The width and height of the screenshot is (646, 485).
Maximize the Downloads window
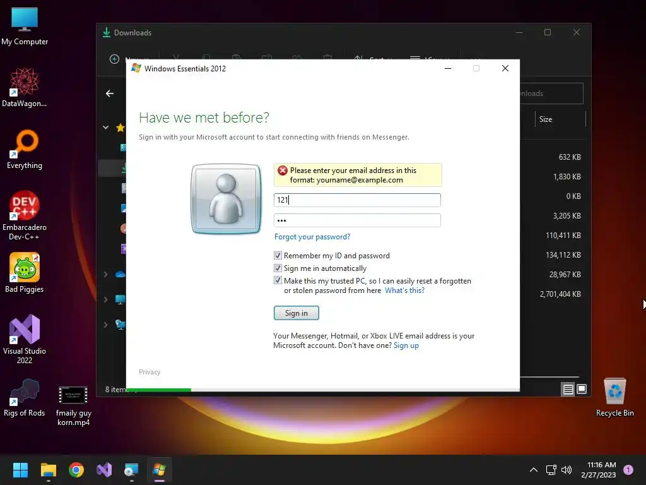[x=548, y=32]
